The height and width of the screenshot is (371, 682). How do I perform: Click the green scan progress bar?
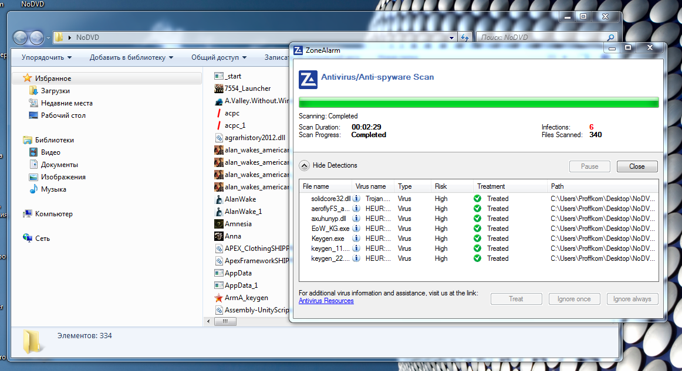click(478, 103)
